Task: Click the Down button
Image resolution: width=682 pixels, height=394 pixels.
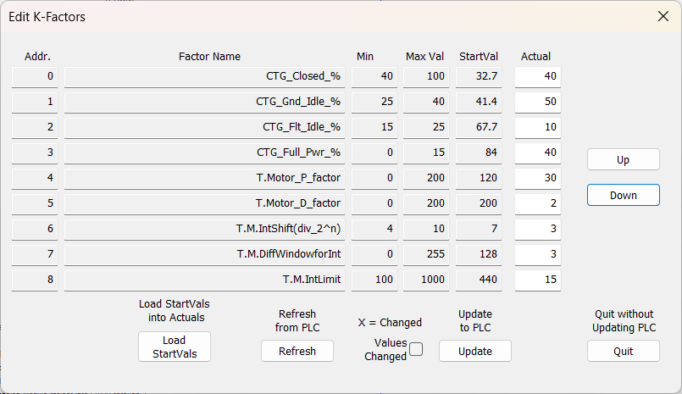Action: point(624,195)
